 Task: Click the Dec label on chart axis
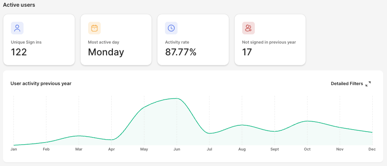(x=372, y=149)
